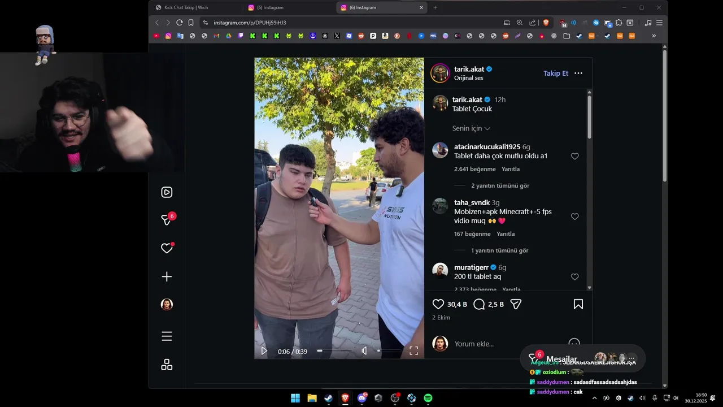Viewport: 723px width, 407px height.
Task: Open Instagram direct messages sidebar icon
Action: [x=167, y=220]
